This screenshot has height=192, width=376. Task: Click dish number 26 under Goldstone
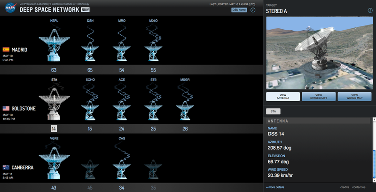click(x=185, y=129)
